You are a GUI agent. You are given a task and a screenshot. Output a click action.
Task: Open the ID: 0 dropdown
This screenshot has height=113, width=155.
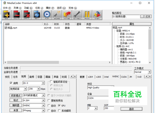coord(34,83)
